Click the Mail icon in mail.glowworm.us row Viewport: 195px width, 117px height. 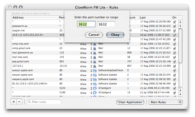coord(95,53)
